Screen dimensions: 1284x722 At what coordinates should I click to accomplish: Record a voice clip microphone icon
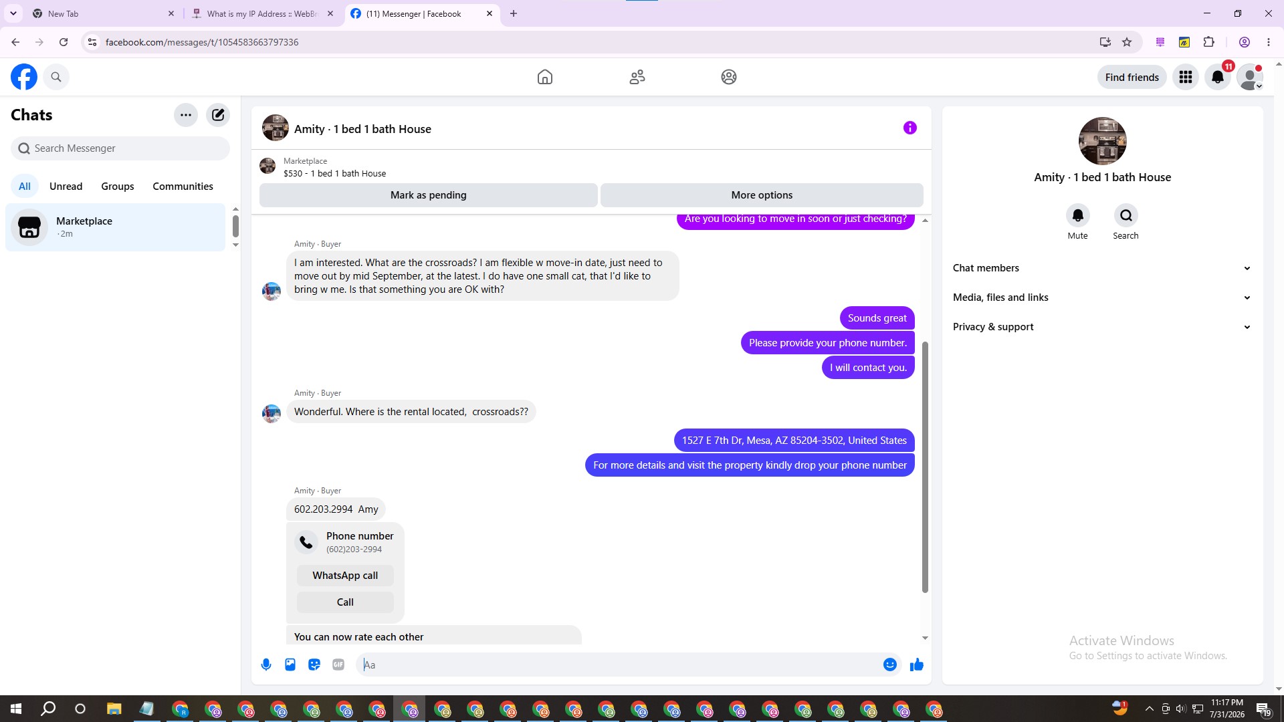pos(266,665)
